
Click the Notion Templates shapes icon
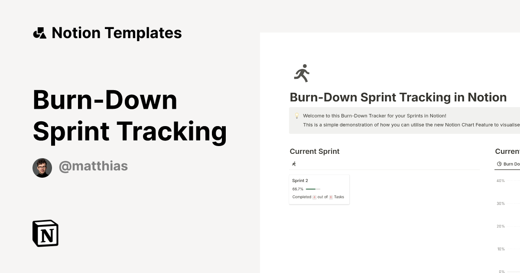(39, 33)
